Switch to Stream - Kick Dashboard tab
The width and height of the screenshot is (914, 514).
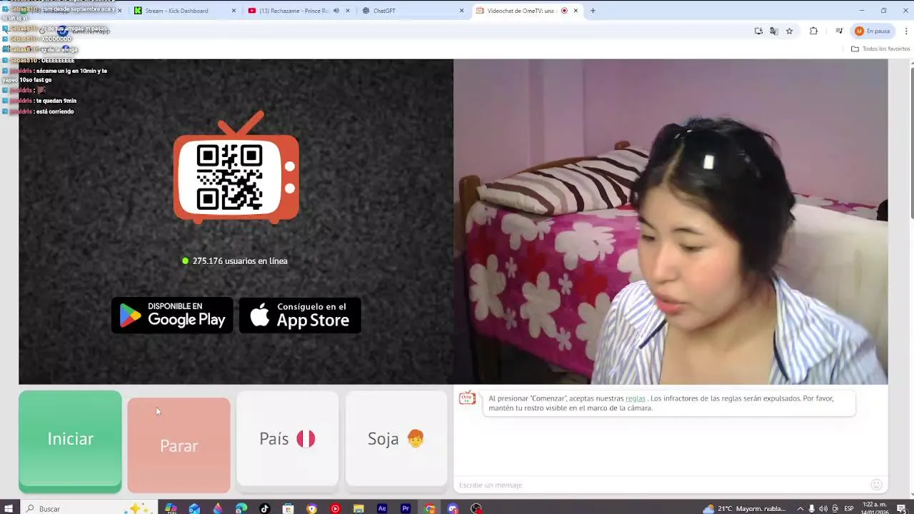[x=184, y=11]
